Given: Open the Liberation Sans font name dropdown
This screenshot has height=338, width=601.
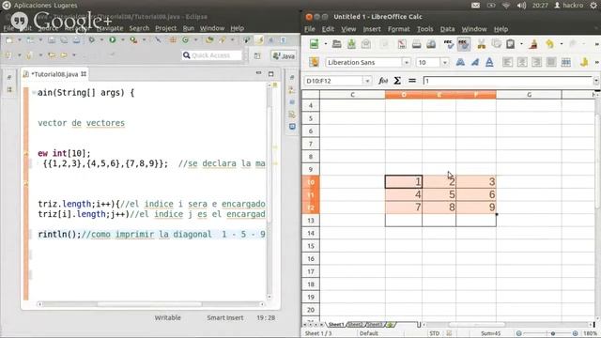Looking at the screenshot, I should (406, 62).
